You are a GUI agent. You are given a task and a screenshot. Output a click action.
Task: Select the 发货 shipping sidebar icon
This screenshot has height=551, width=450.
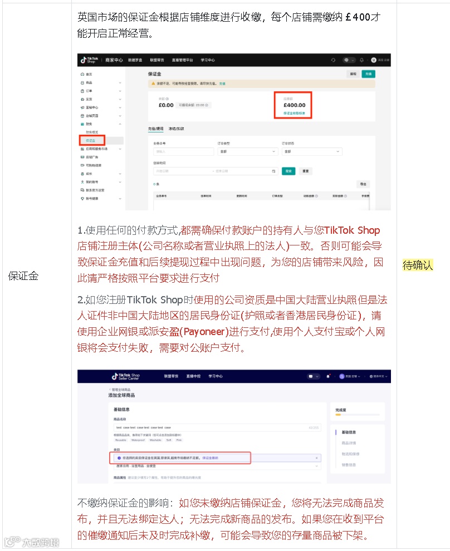[x=82, y=99]
